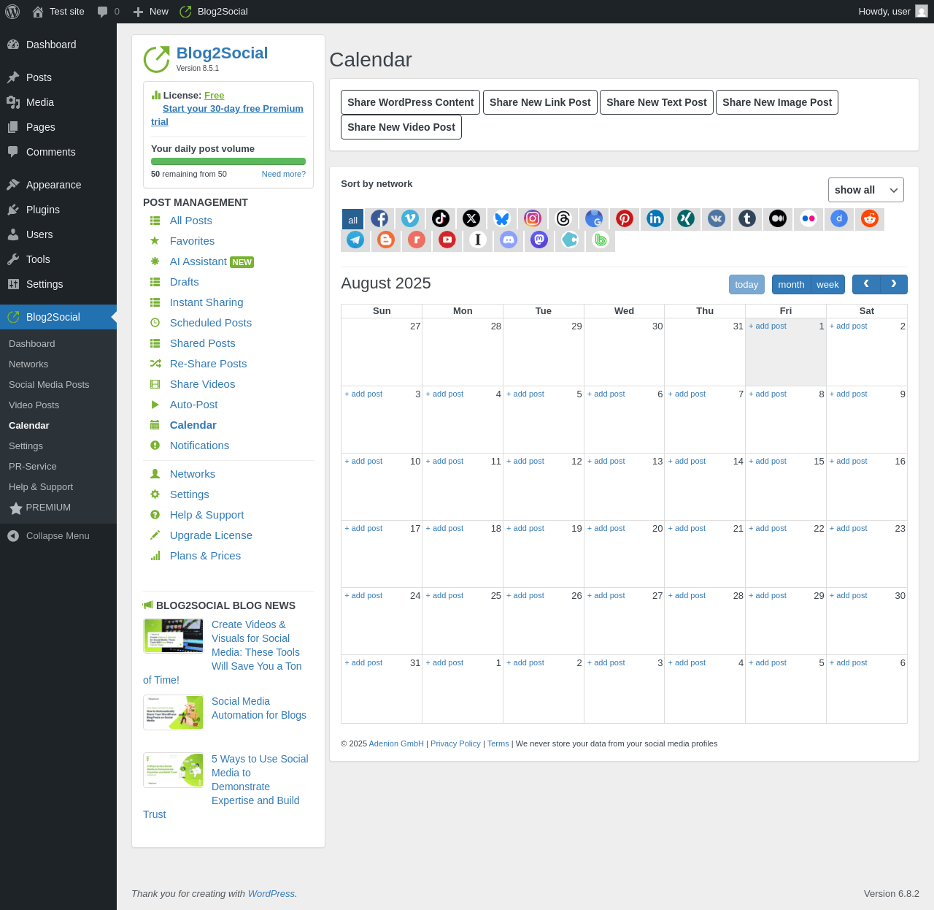Open the '+ New' admin bar menu
The height and width of the screenshot is (910, 934).
click(x=151, y=12)
